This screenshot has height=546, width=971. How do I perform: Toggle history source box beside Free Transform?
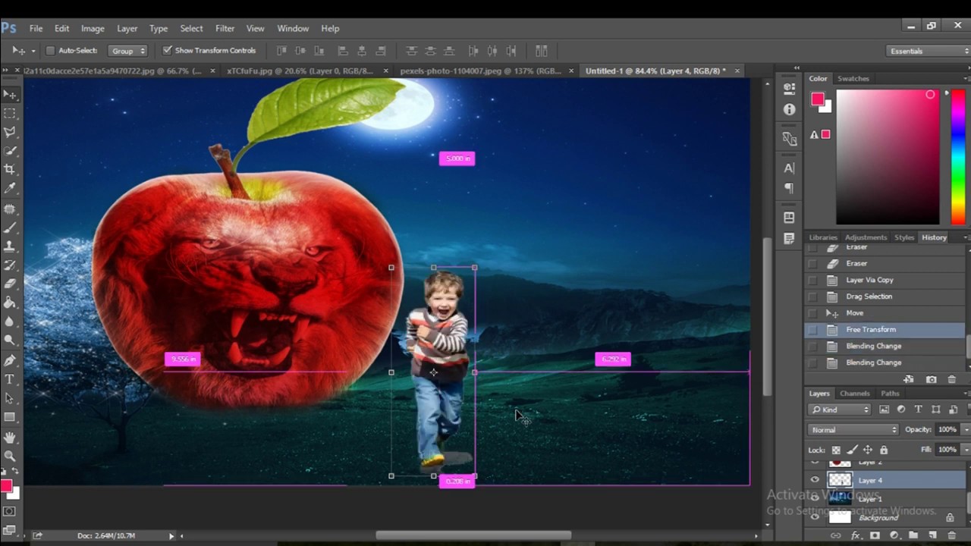[x=813, y=330]
